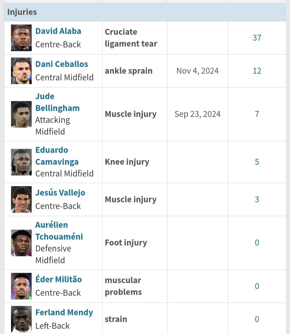
Task: Open Éder Militão name link
Action: coord(59,279)
